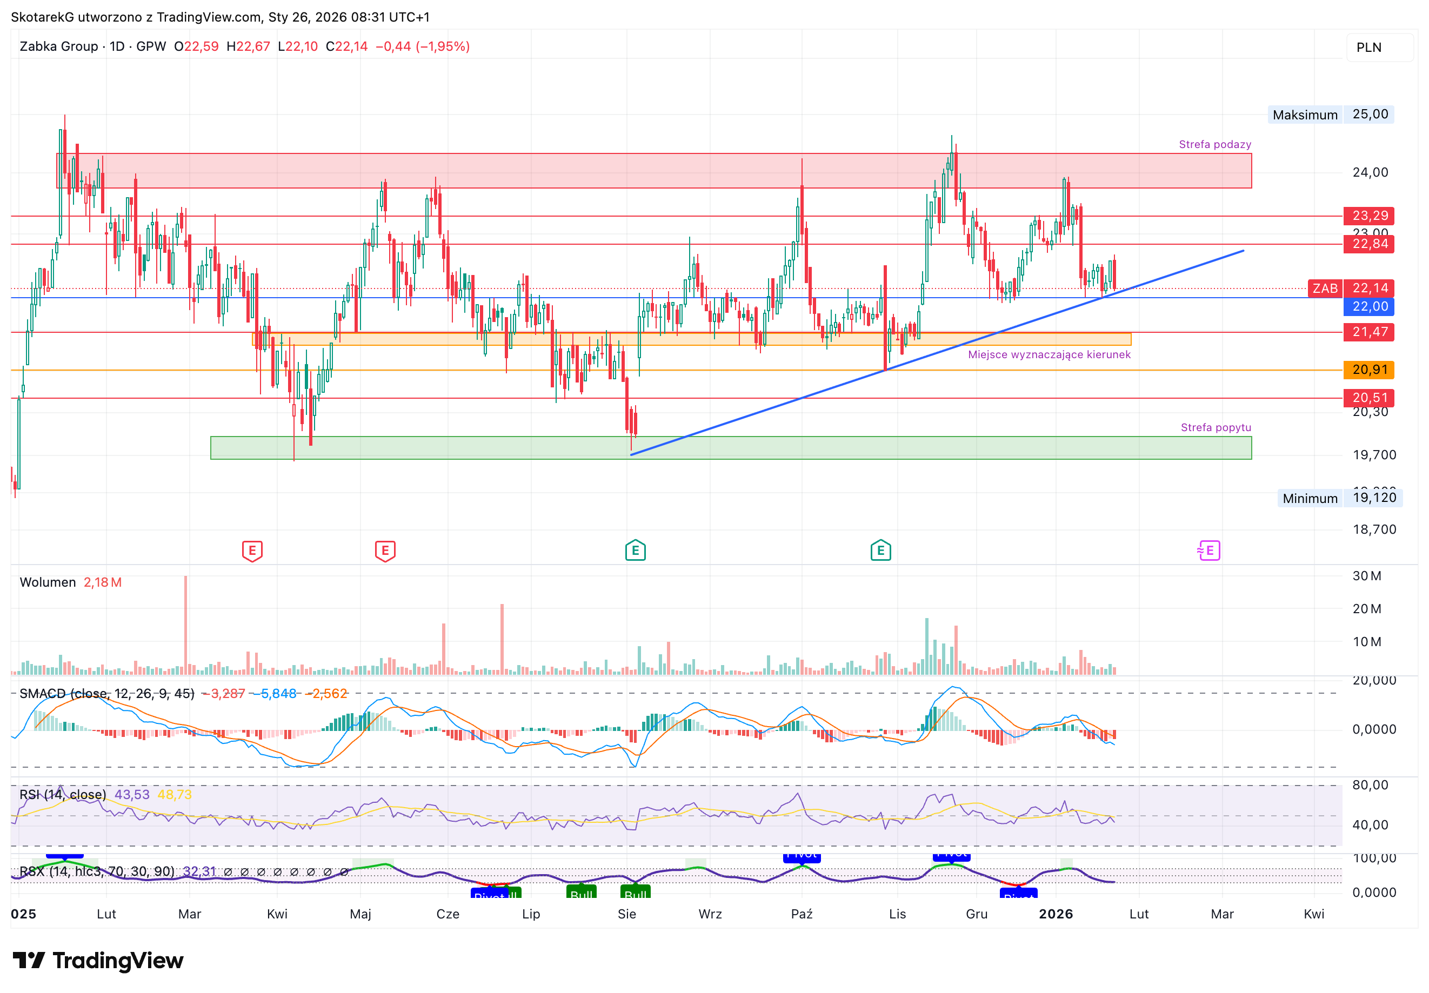
Task: Open the SMACD indicator legend
Action: pyautogui.click(x=106, y=693)
